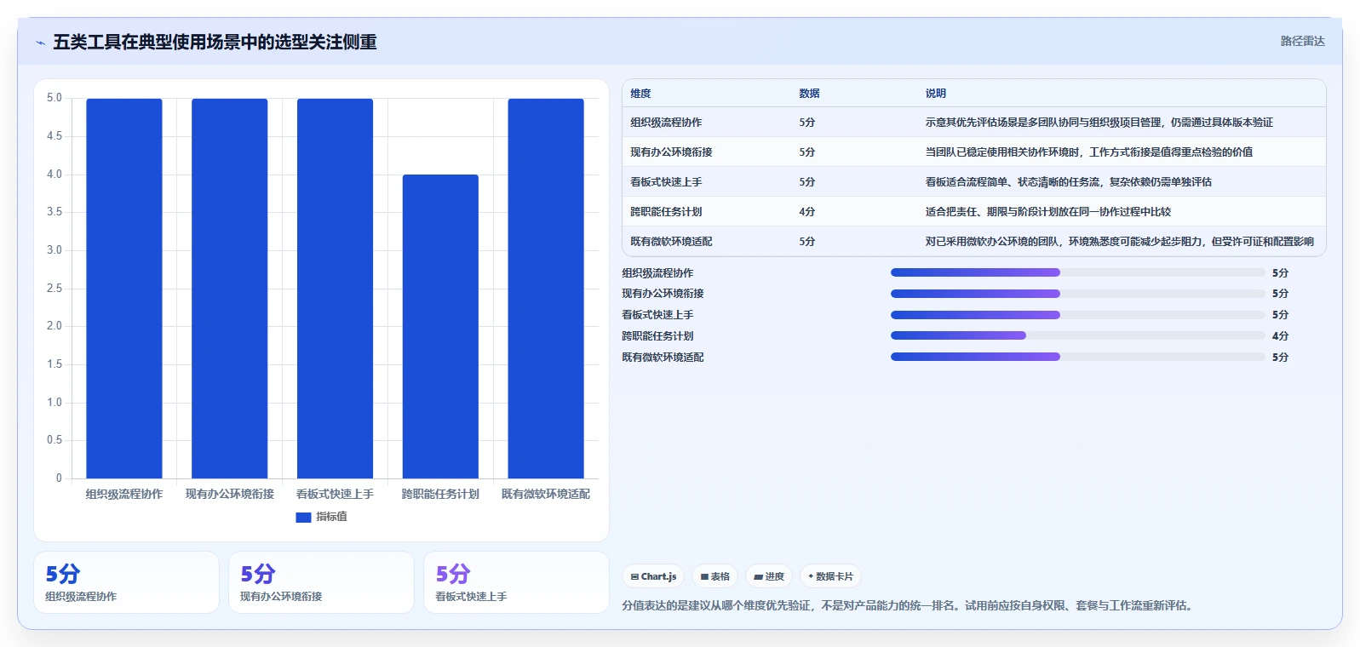Click the 组织级流程协作 progress bar
The image size is (1360, 647).
(x=1077, y=272)
